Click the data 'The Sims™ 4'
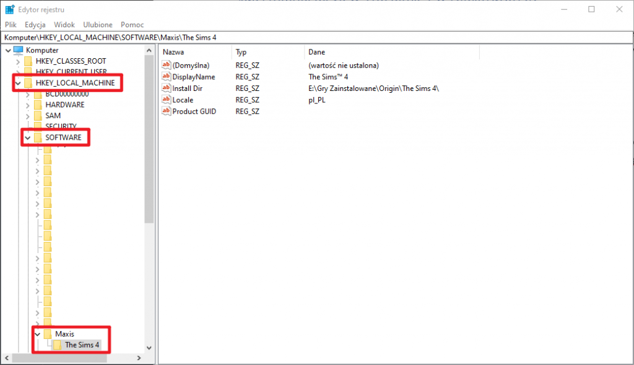The width and height of the screenshot is (634, 365). pyautogui.click(x=328, y=76)
